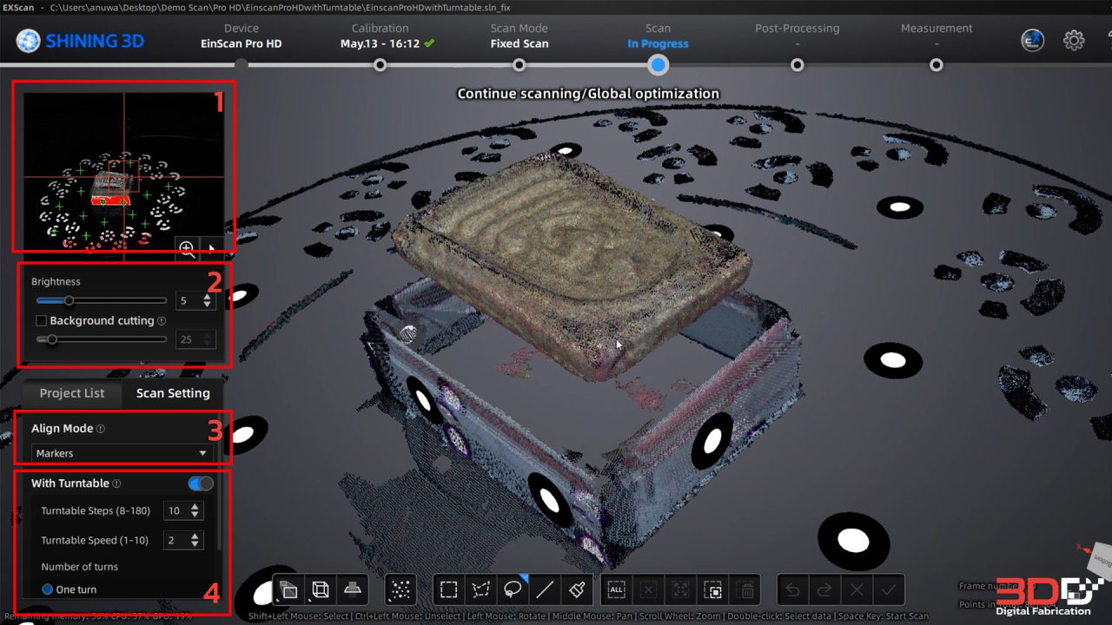
Task: Select the Polygon selection tool
Action: [x=480, y=589]
